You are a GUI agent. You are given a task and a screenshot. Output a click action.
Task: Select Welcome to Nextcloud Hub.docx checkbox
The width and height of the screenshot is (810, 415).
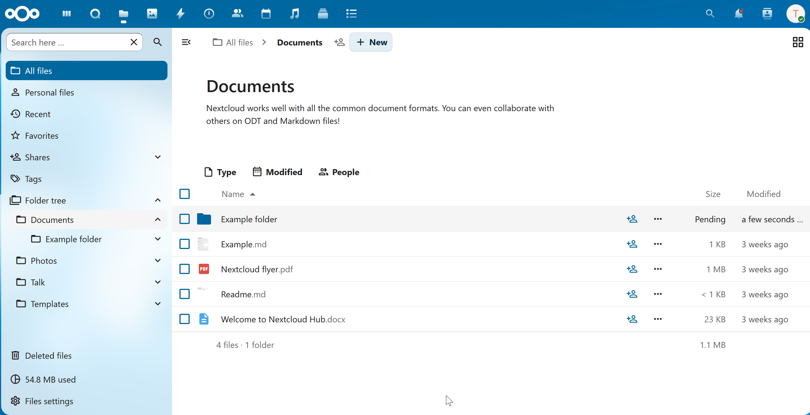[185, 319]
